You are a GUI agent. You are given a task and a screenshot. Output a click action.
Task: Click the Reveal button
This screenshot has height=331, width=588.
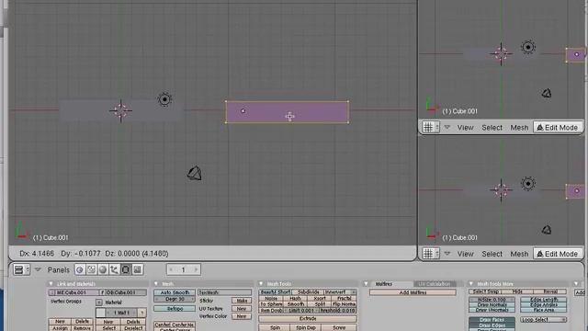click(550, 291)
